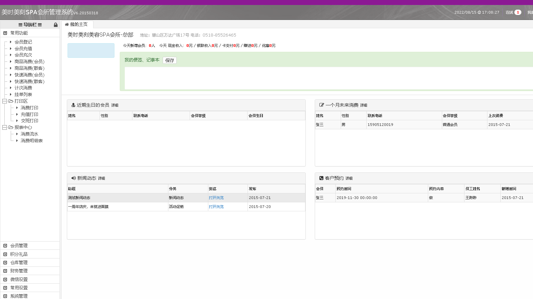Collapse the 打印区 tree node

click(x=5, y=101)
